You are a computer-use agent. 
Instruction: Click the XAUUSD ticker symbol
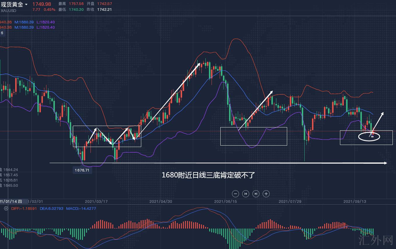point(8,11)
